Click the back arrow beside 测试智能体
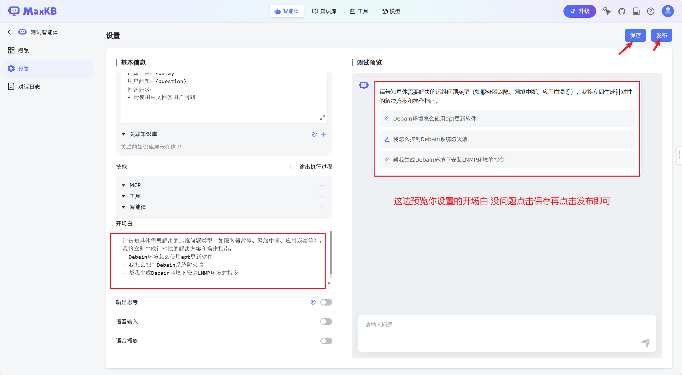 tap(10, 32)
